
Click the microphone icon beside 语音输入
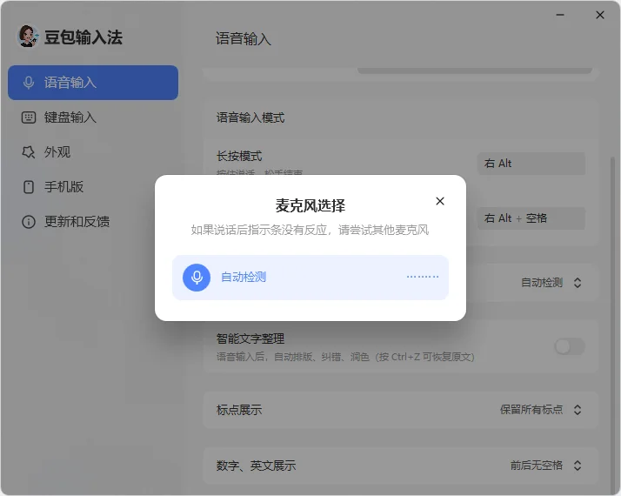(29, 83)
